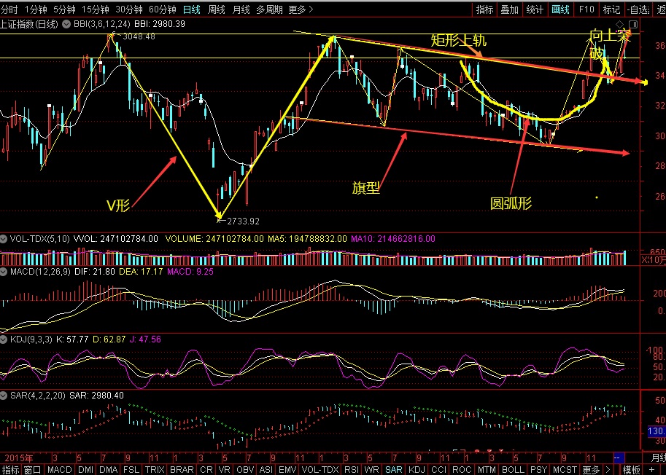The height and width of the screenshot is (475, 666).
Task: Select VOL-TDX in bottom indicator bar
Action: pos(320,469)
